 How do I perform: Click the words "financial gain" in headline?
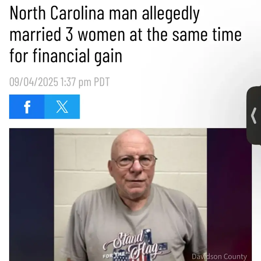pyautogui.click(x=77, y=56)
